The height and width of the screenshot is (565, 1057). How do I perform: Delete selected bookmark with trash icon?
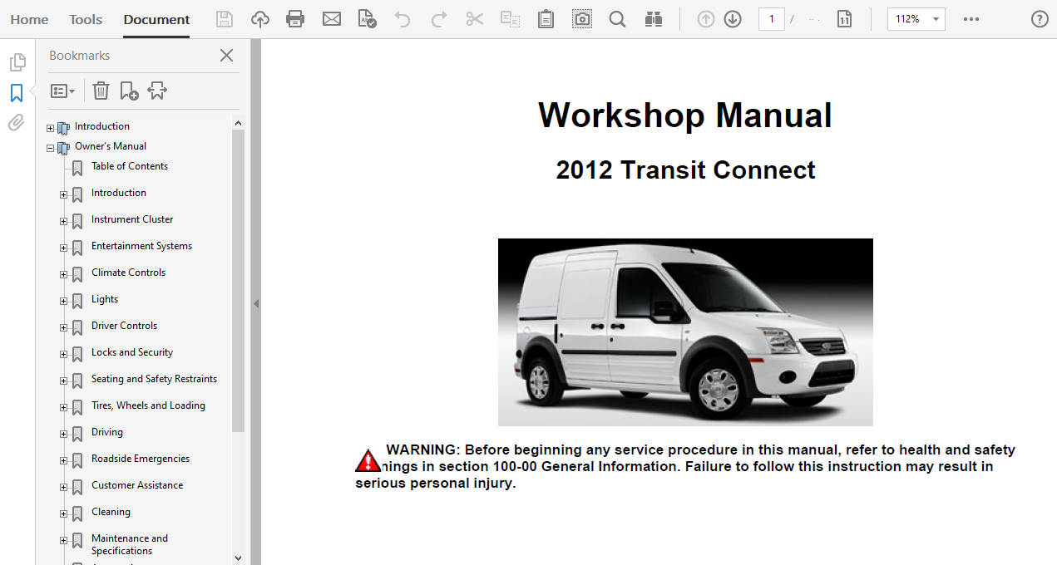101,91
